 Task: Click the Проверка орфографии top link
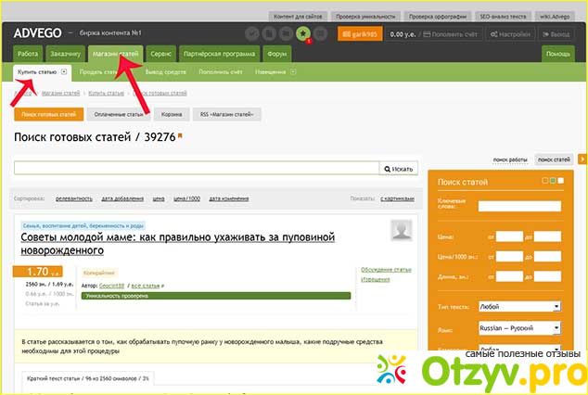[x=438, y=17]
